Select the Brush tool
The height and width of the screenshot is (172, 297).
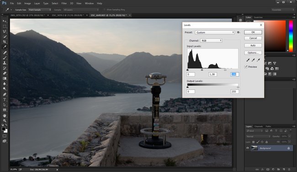pos(5,58)
